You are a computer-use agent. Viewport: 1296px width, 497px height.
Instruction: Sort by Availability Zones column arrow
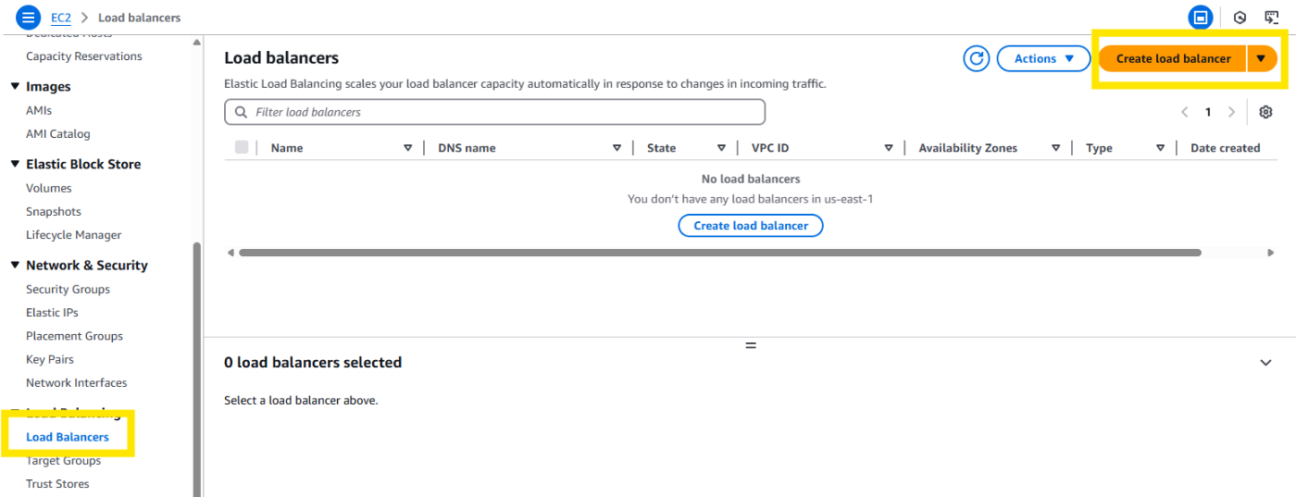(1055, 148)
